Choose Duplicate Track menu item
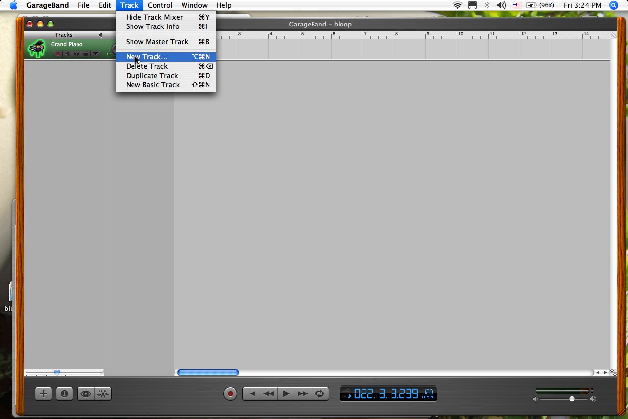Viewport: 628px width, 419px height. pyautogui.click(x=166, y=76)
